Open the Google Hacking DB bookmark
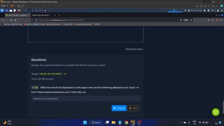The height and width of the screenshot is (126, 224). pyautogui.click(x=83, y=24)
